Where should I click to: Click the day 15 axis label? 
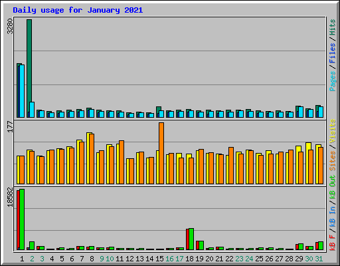pyautogui.click(x=159, y=259)
